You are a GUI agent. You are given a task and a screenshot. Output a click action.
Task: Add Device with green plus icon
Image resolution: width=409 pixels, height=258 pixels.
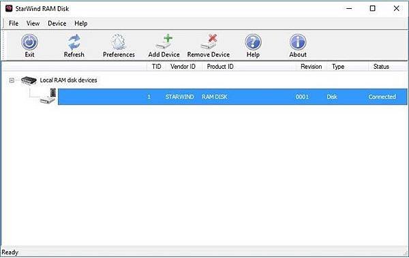tap(164, 42)
